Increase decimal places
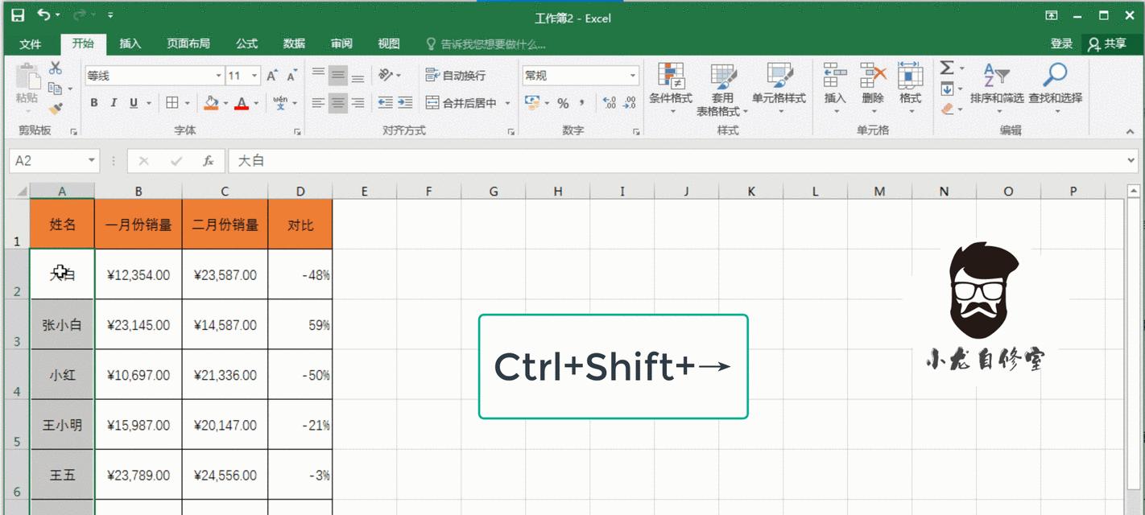 [610, 103]
